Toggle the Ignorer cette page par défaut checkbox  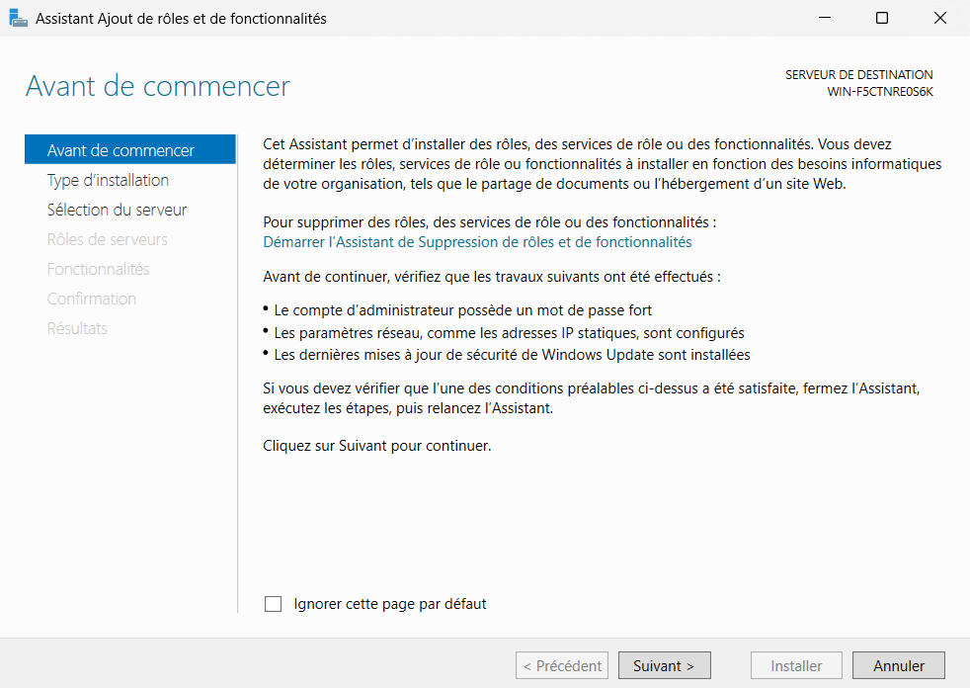click(274, 604)
